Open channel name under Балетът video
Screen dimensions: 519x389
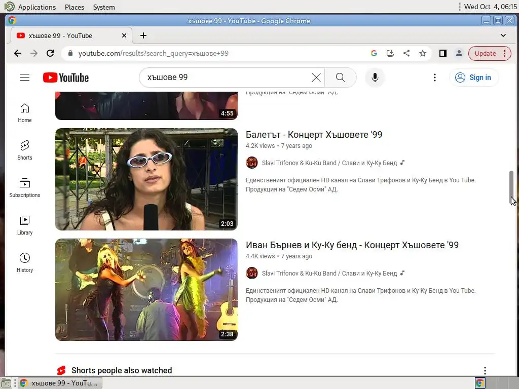[x=329, y=163]
